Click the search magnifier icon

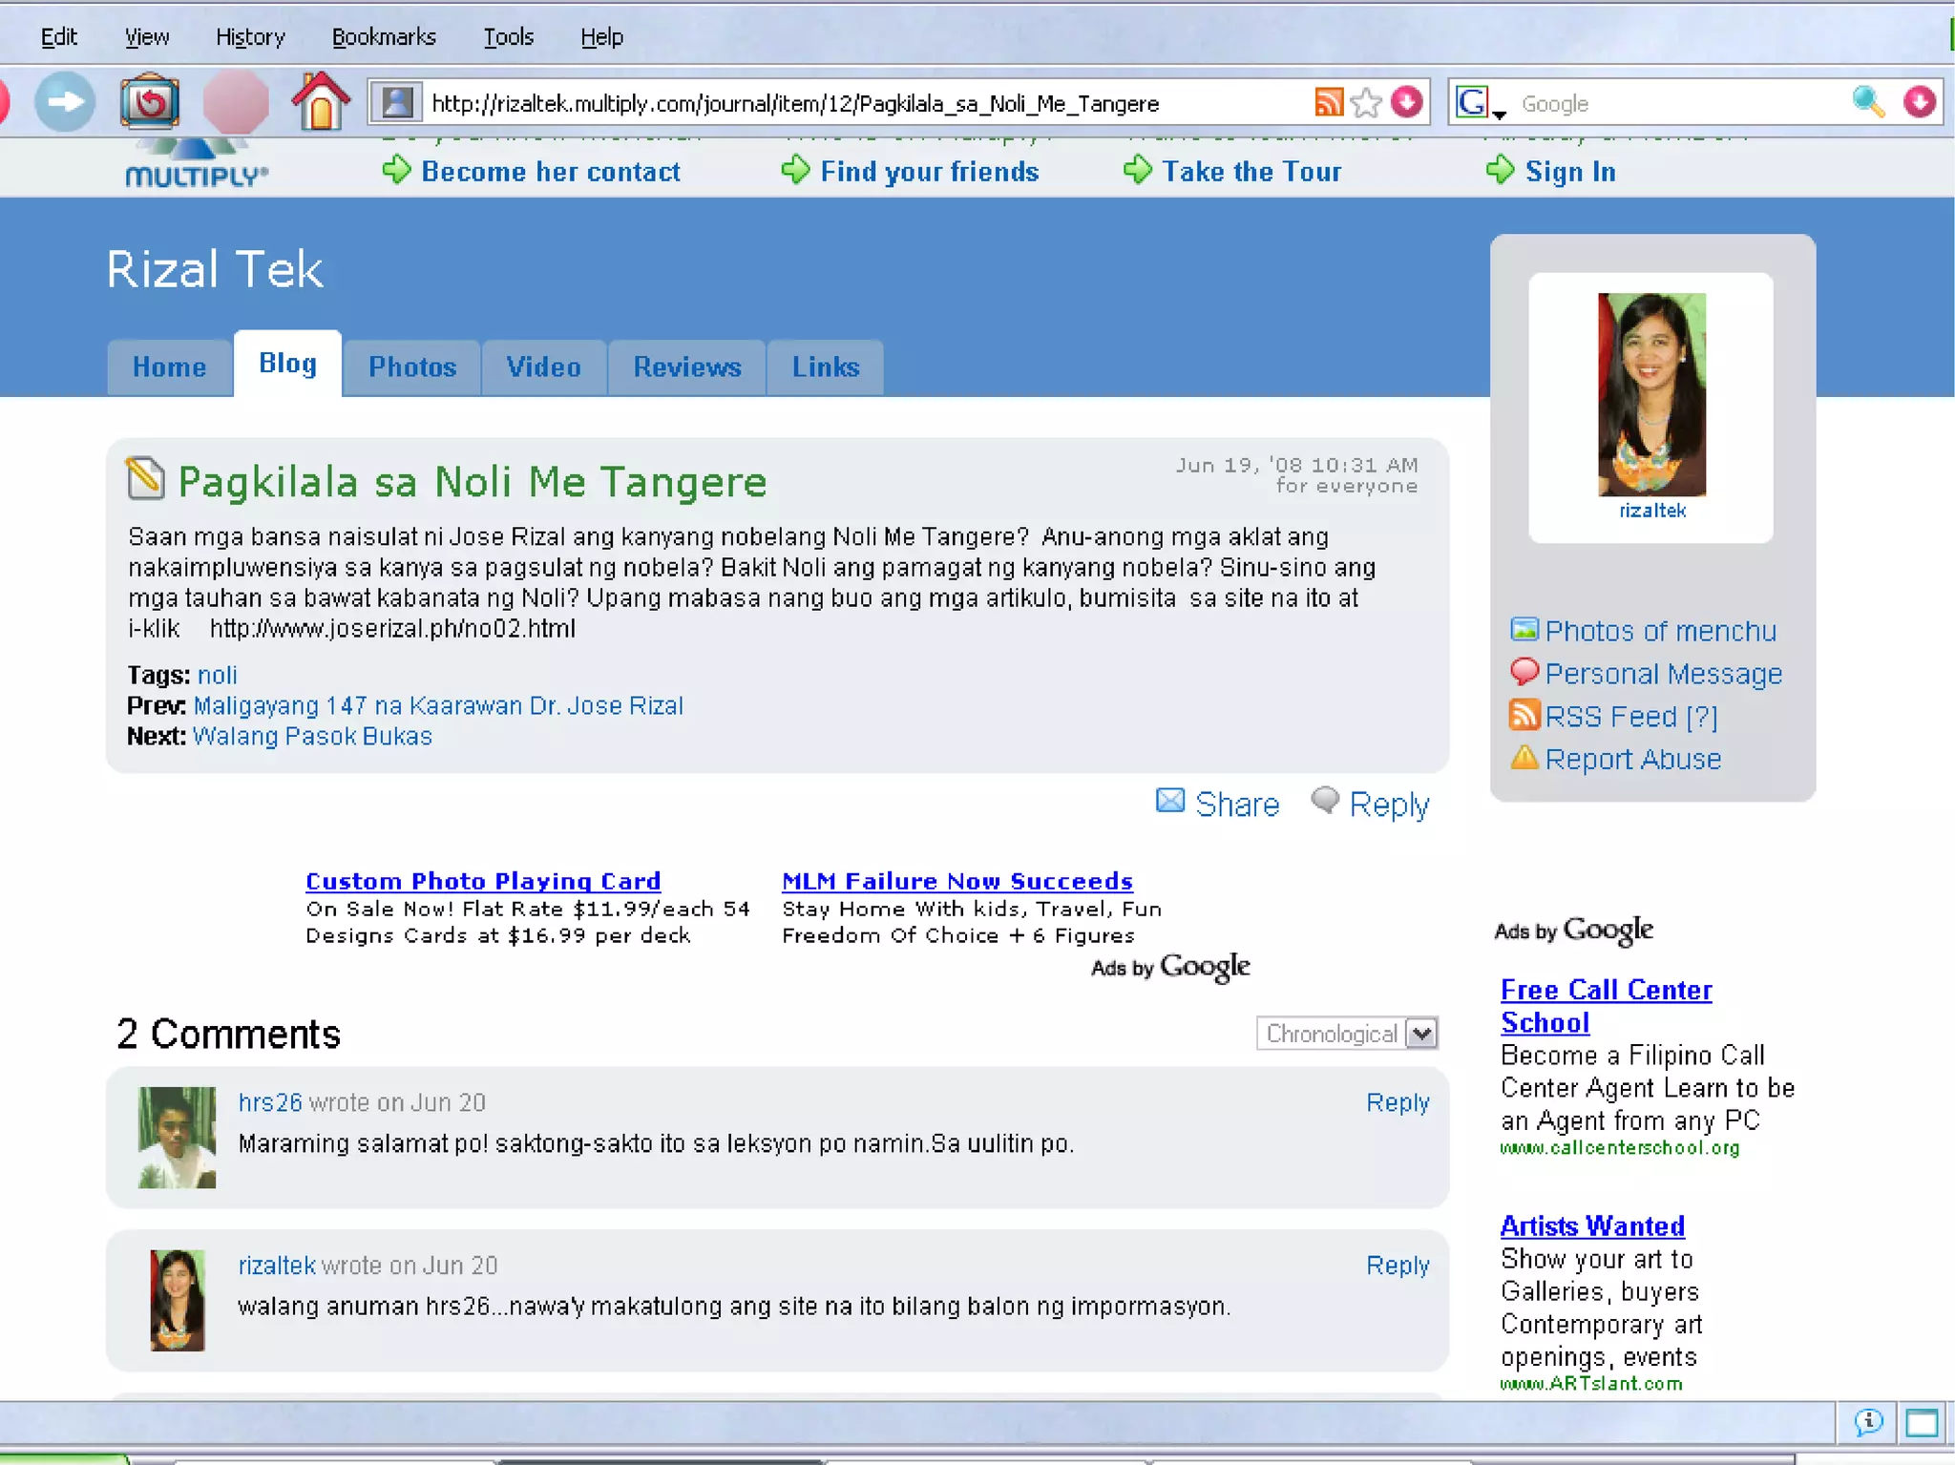(1868, 102)
